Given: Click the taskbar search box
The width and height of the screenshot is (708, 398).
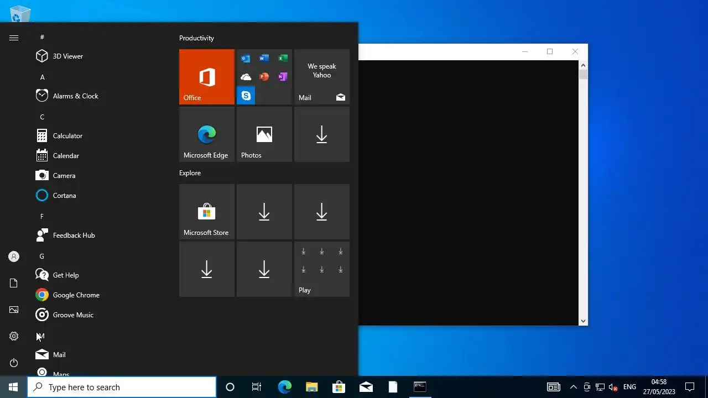Looking at the screenshot, I should (122, 387).
